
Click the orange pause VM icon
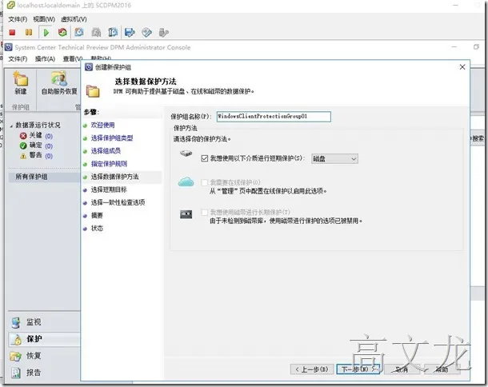pyautogui.click(x=29, y=32)
